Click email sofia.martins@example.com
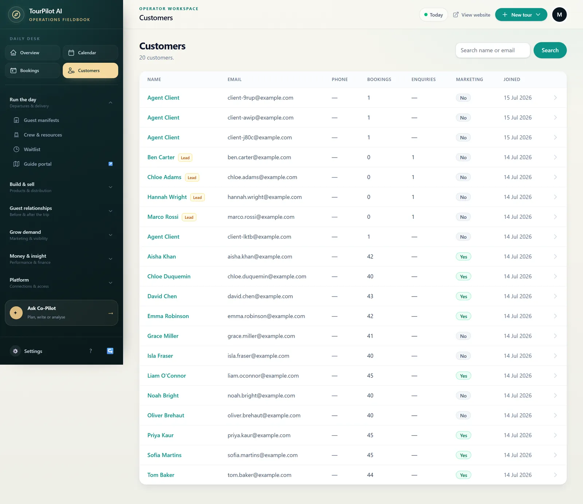The image size is (583, 504). click(263, 455)
